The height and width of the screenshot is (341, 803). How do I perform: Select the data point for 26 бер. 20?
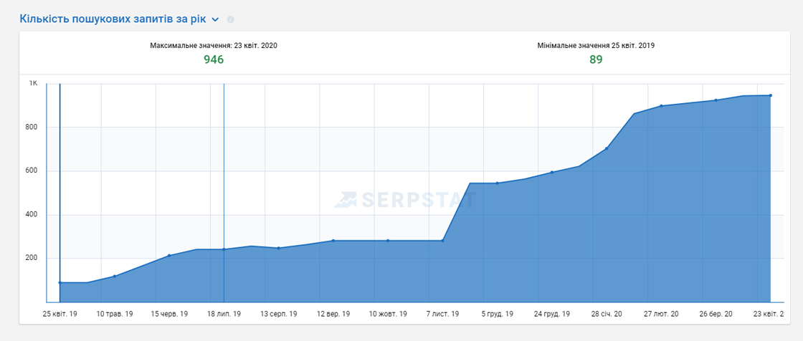pos(716,100)
